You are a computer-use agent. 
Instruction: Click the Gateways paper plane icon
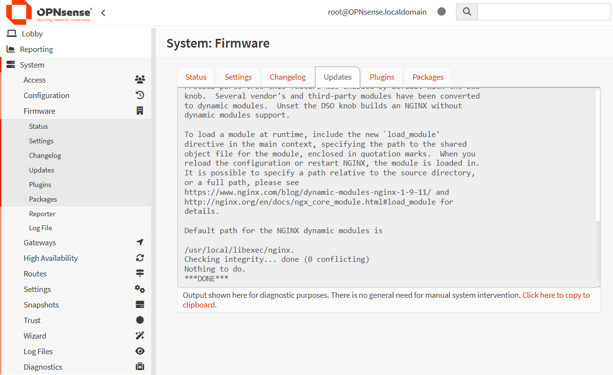click(x=140, y=242)
